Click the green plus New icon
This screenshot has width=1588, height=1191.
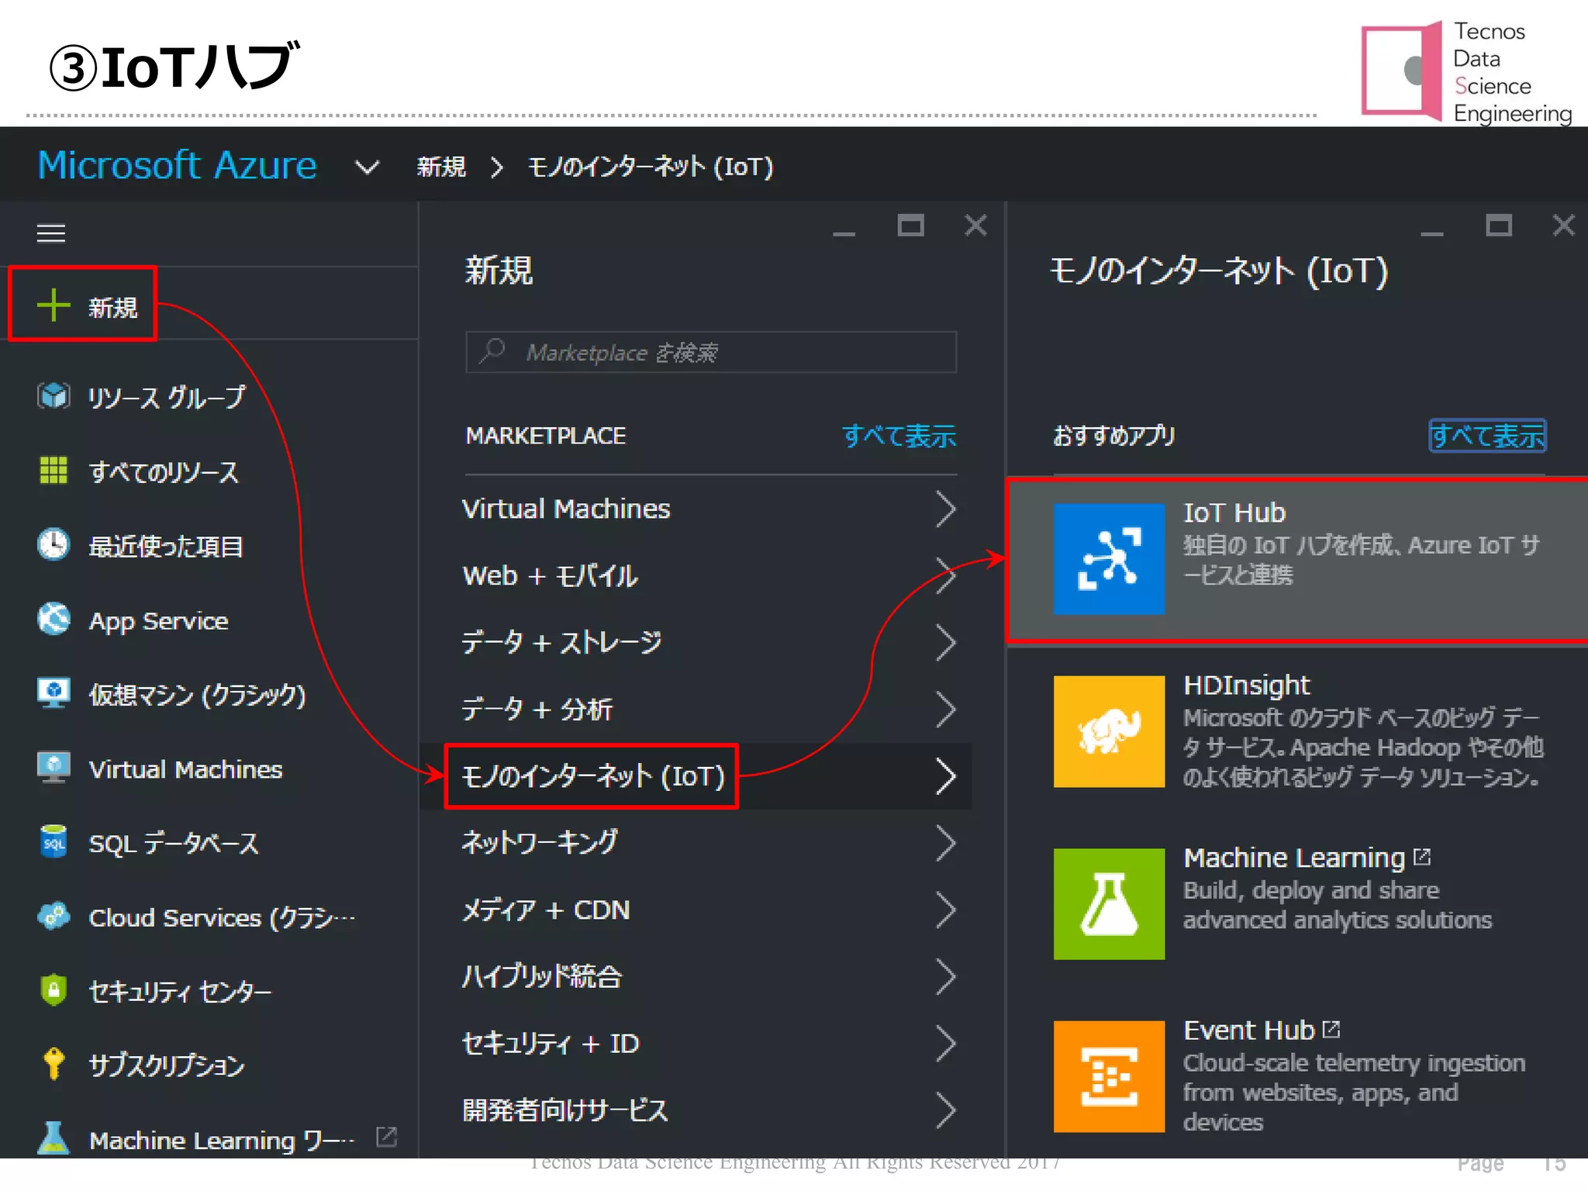point(54,305)
